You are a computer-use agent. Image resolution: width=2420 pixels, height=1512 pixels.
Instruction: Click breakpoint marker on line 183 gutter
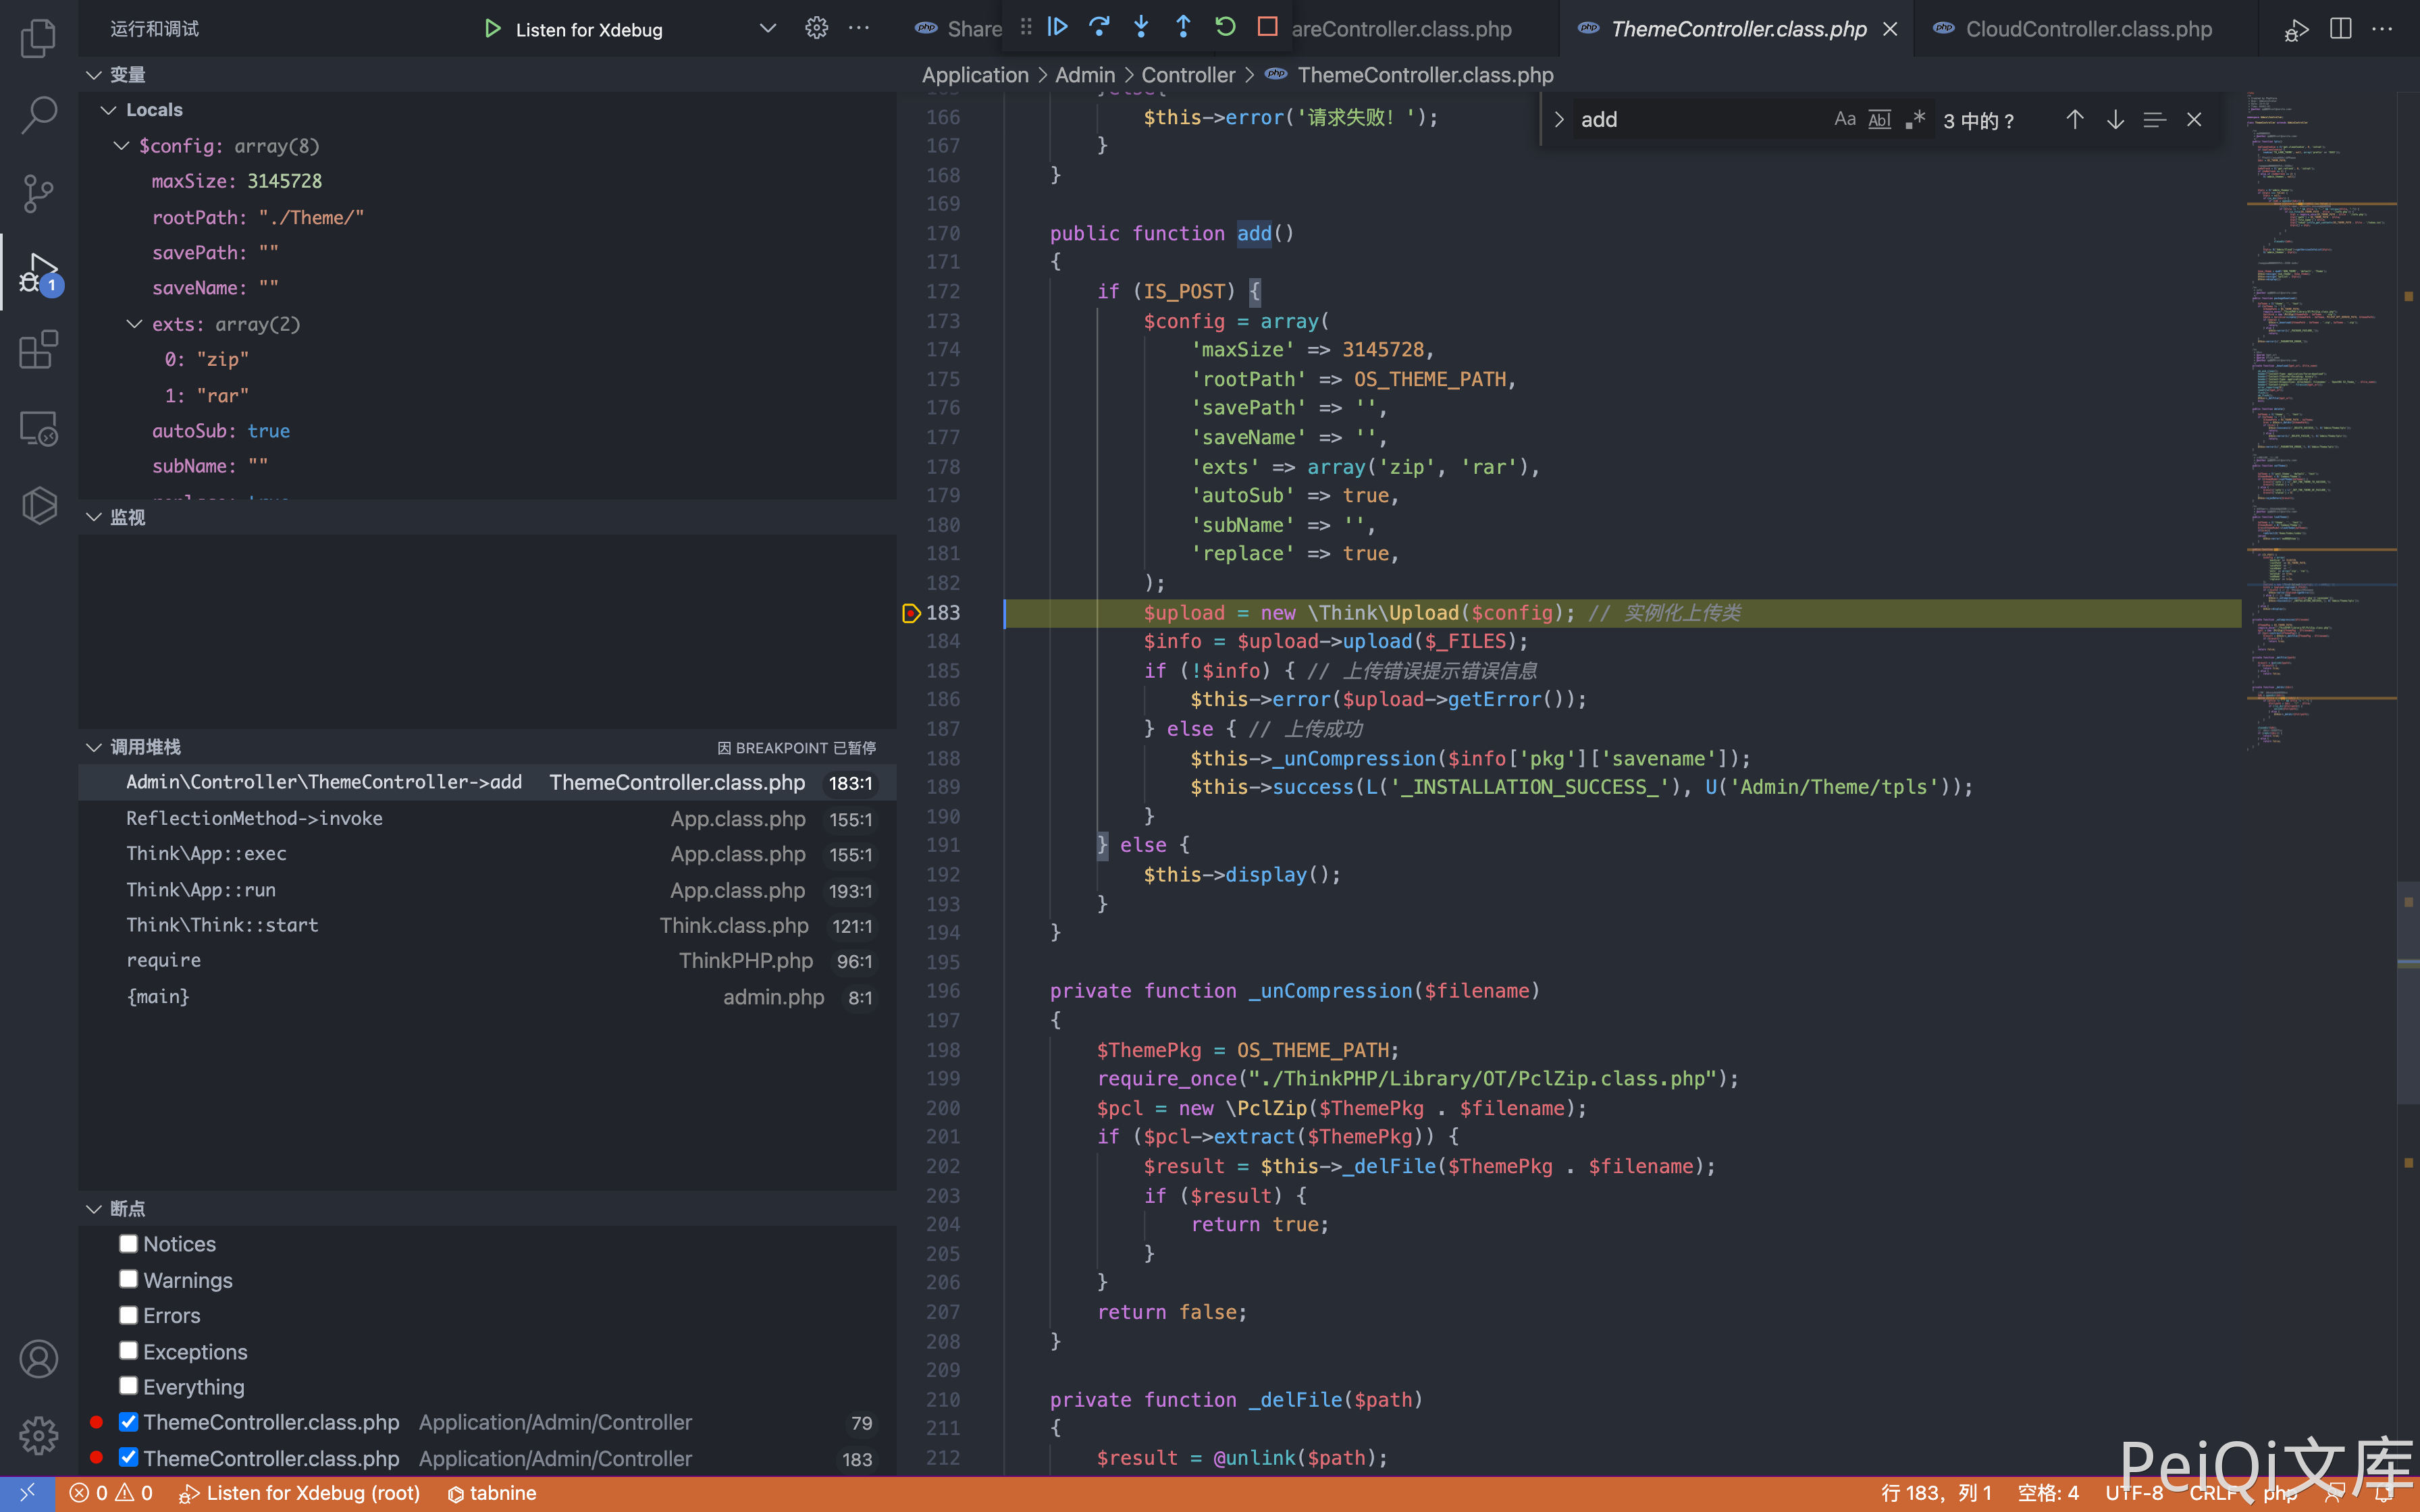910,613
